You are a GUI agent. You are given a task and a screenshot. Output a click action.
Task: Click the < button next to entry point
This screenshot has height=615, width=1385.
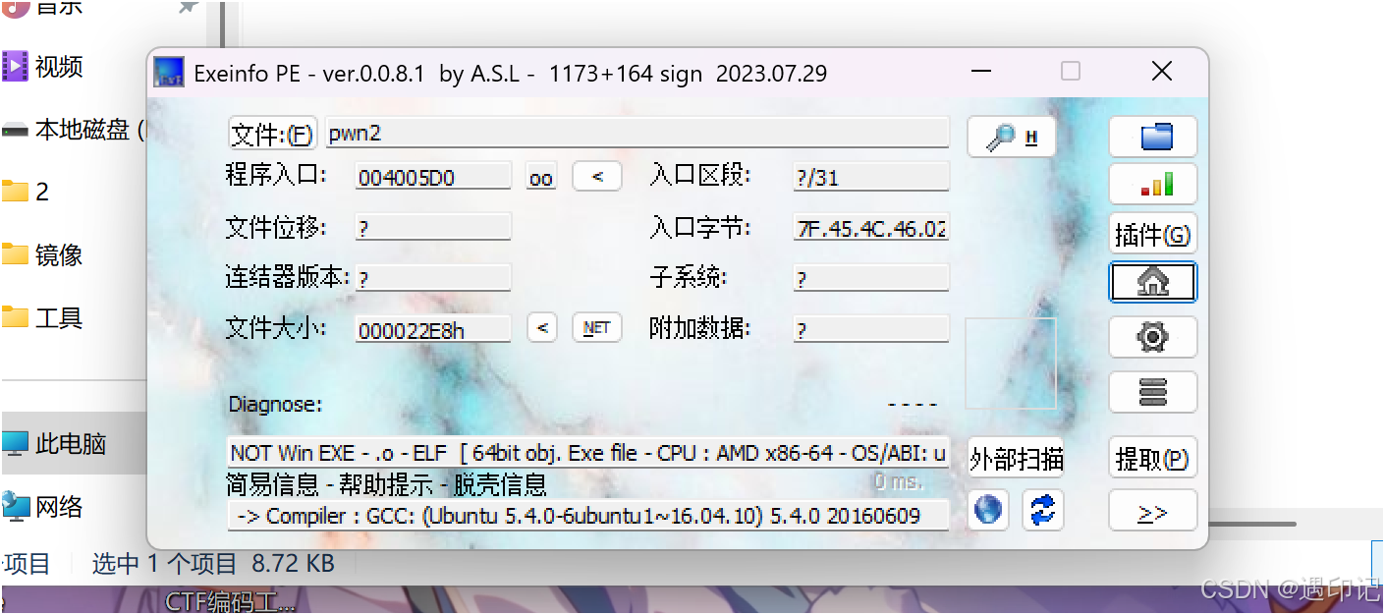pos(597,176)
